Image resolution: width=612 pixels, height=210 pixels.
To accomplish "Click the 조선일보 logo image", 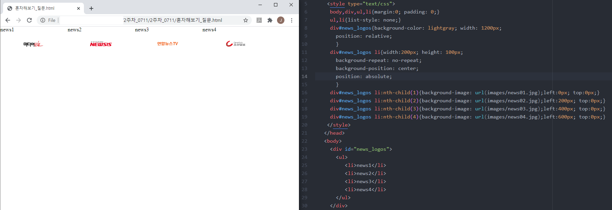I will 236,44.
